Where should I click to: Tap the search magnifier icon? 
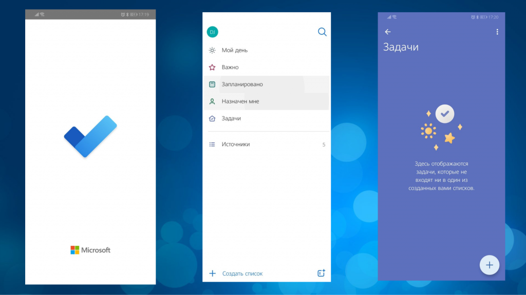[322, 32]
